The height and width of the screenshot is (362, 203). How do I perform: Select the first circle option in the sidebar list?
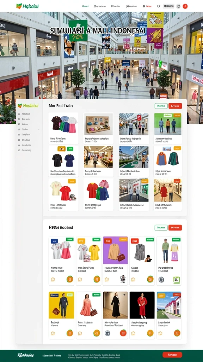19,114
